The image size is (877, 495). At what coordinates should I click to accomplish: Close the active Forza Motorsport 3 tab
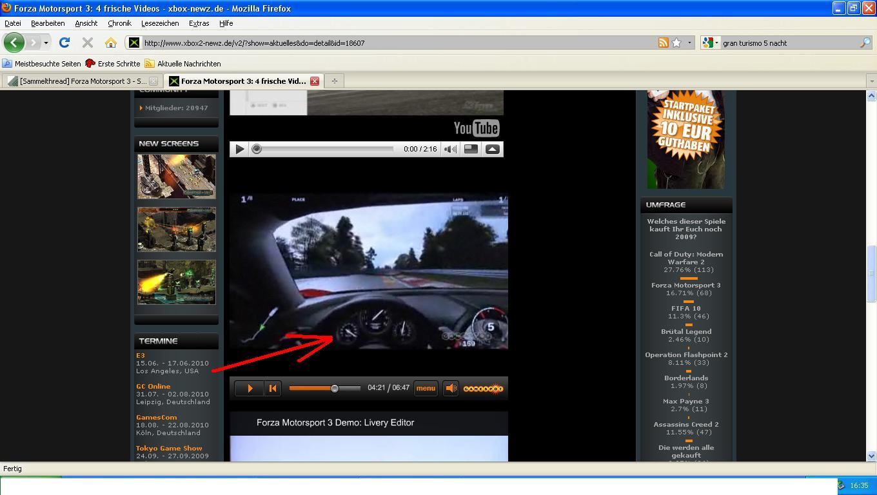(x=315, y=81)
